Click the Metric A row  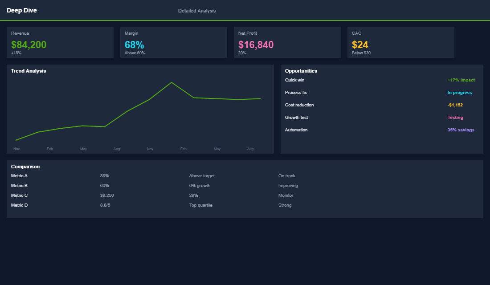click(x=19, y=175)
